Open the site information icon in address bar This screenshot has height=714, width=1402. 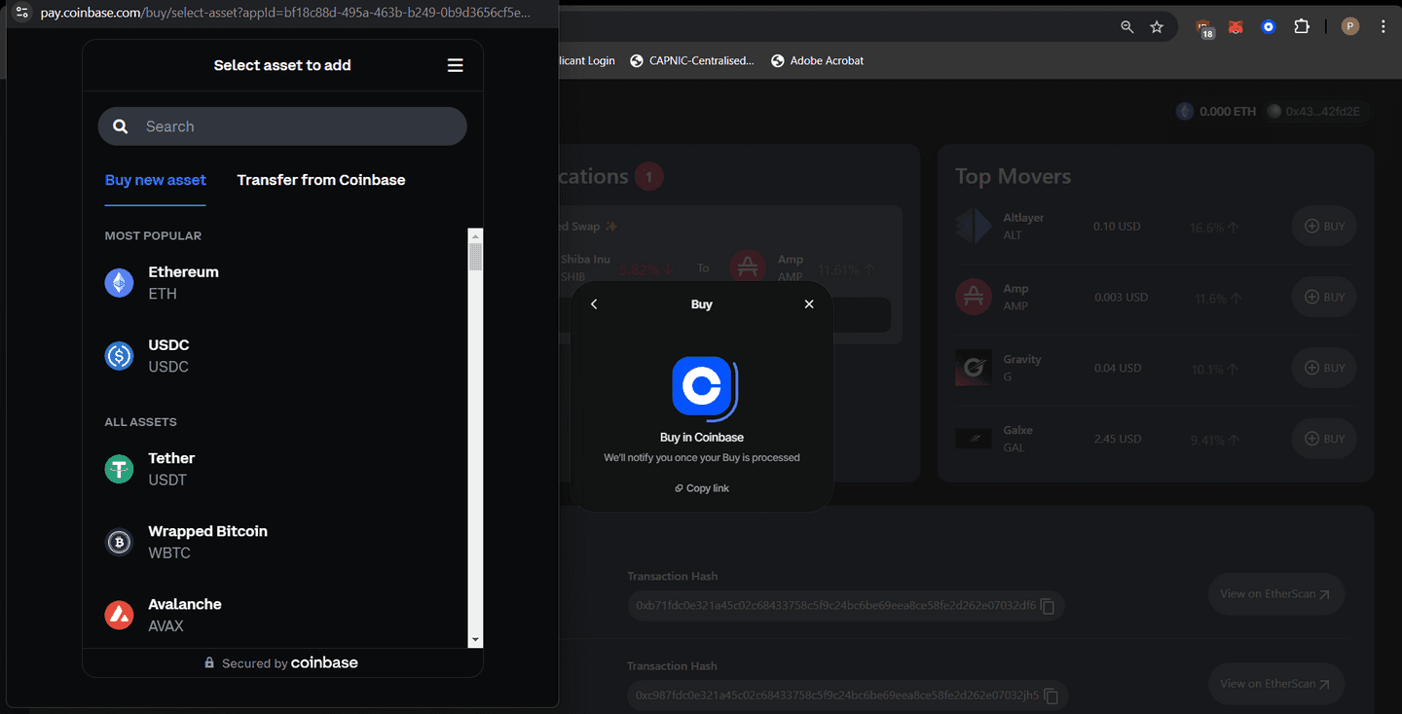pyautogui.click(x=22, y=13)
